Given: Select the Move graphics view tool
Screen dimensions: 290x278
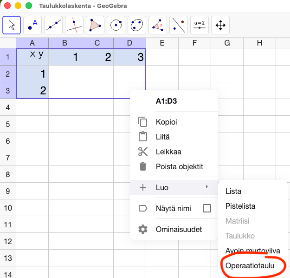Looking at the screenshot, I should coord(220,25).
